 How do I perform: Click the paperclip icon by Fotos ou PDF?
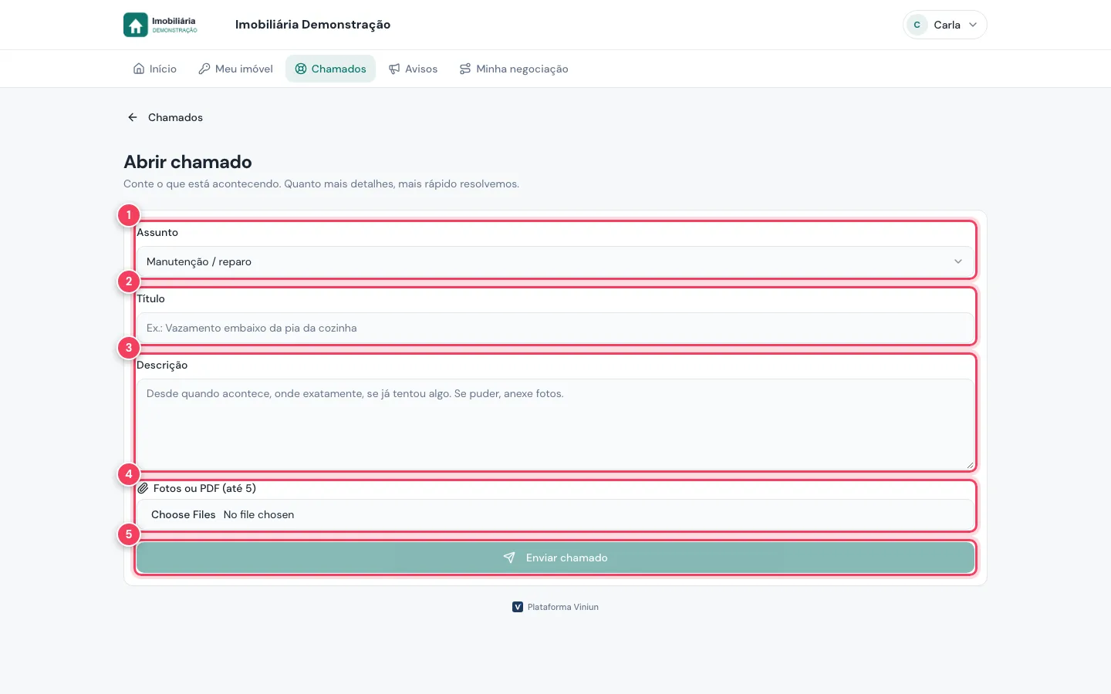click(x=144, y=488)
